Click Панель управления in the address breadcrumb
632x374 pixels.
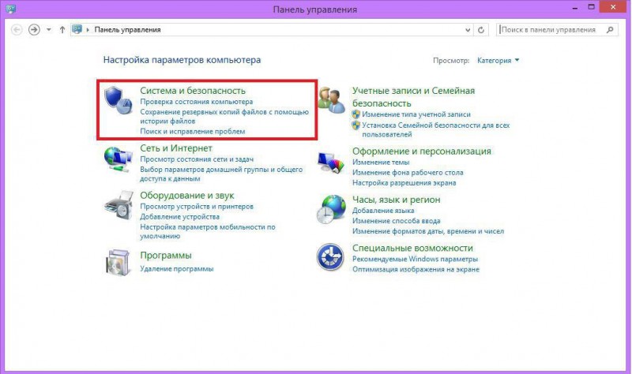[127, 30]
